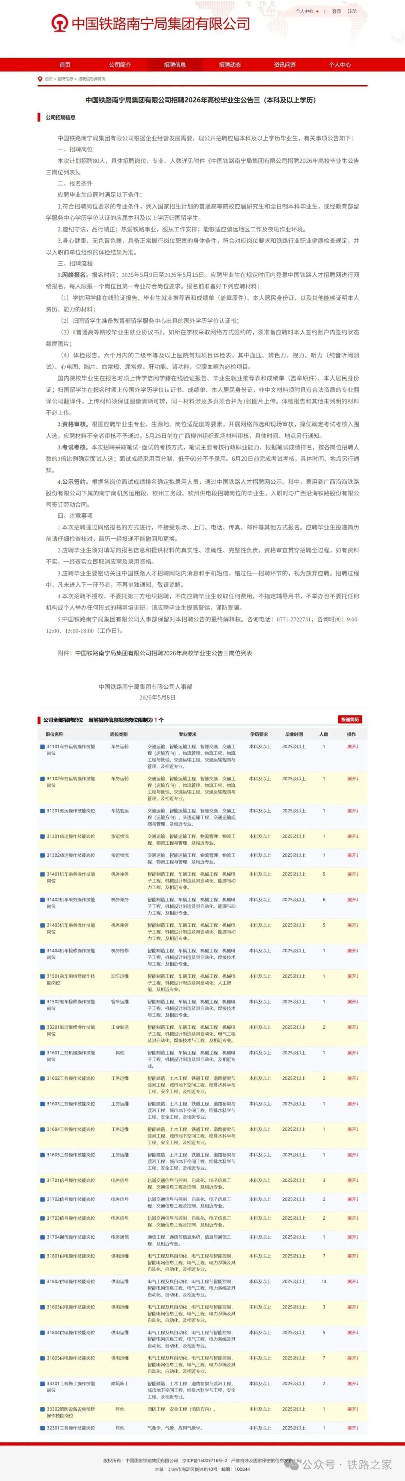
Task: Click the 动车运维 category cell
Action: [120, 976]
